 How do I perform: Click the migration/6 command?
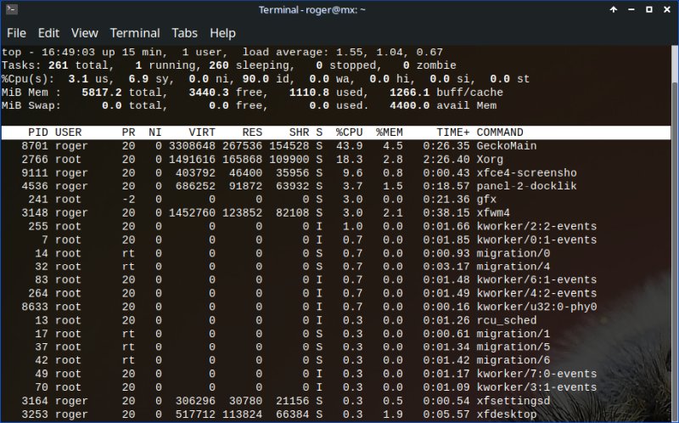coord(513,361)
